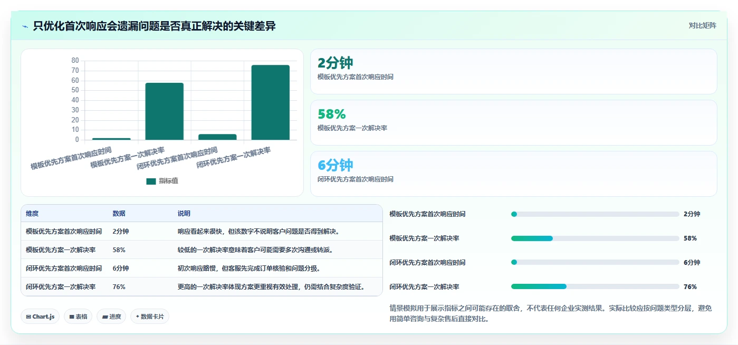Click the footnote paragraph starting 情景模拟用于展示

(550, 313)
